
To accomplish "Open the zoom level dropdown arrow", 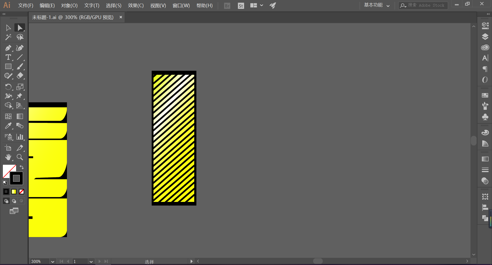I will tap(53, 262).
